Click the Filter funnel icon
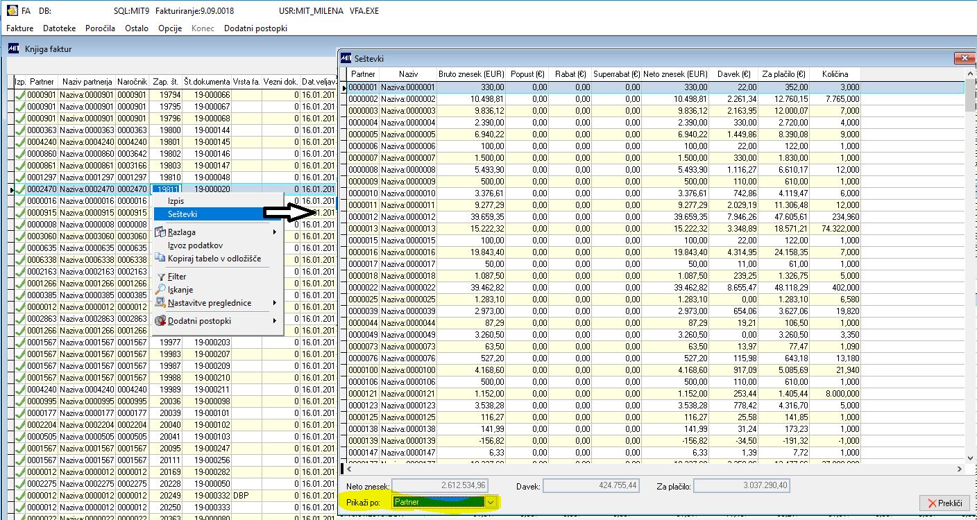 (x=161, y=277)
